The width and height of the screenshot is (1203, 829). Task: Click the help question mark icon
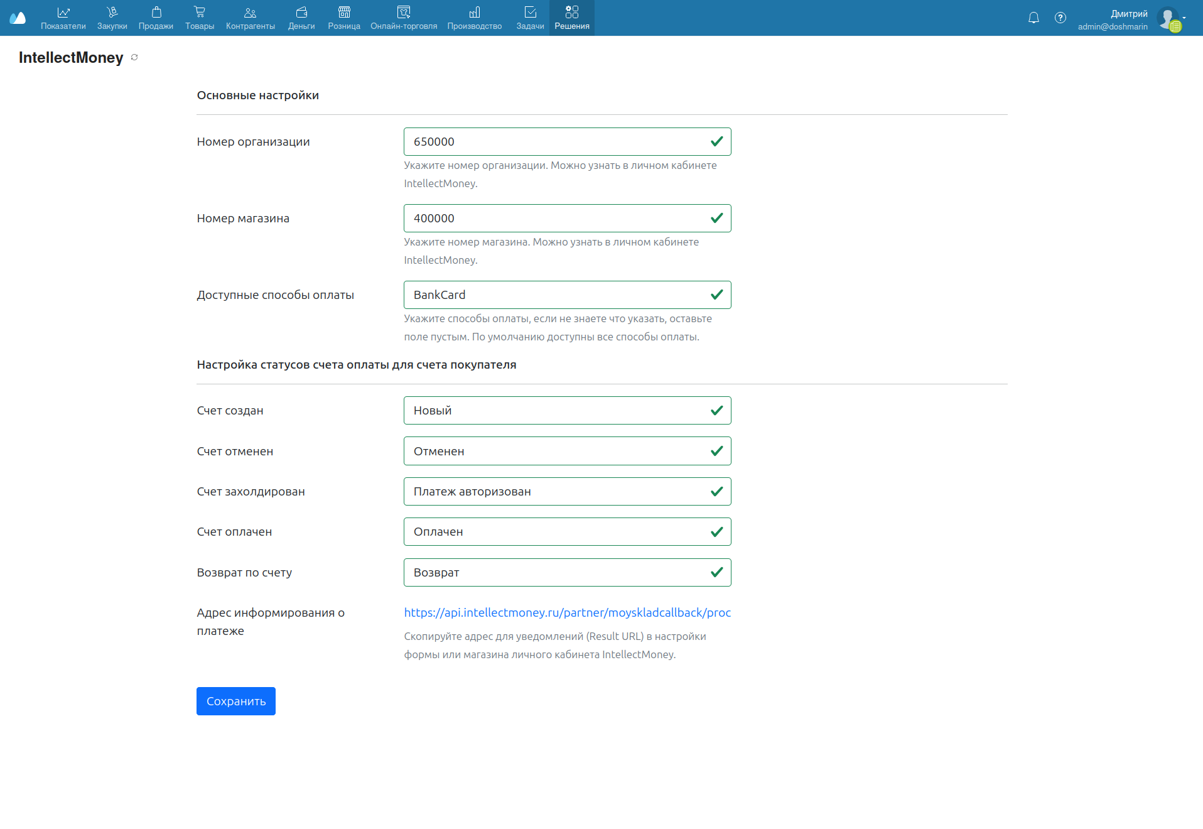click(x=1060, y=18)
